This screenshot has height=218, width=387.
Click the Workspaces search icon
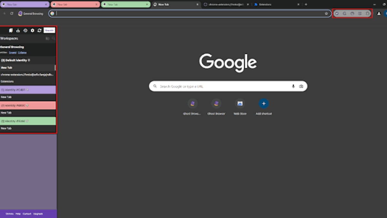[54, 38]
